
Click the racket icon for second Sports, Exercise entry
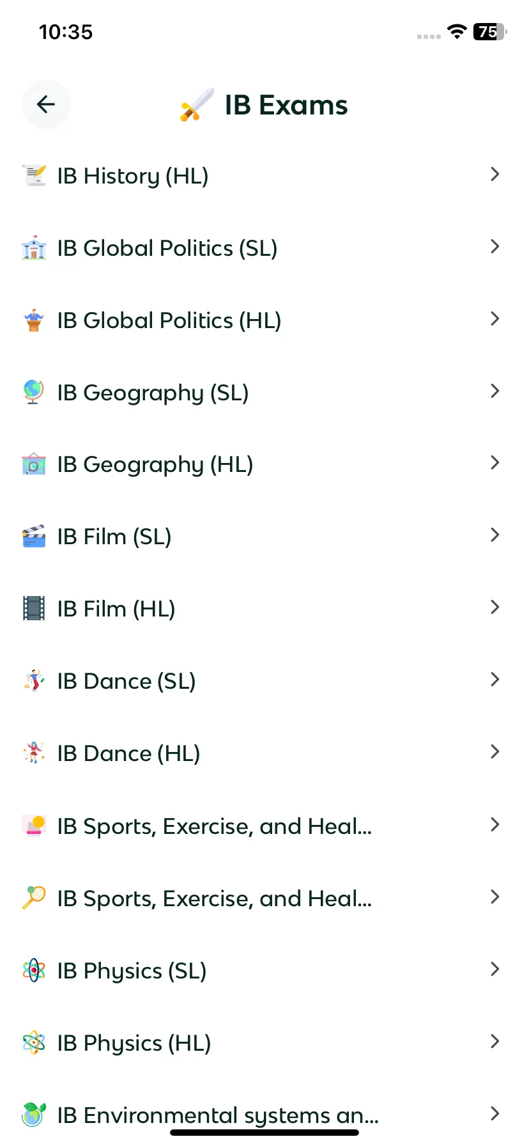(x=34, y=898)
